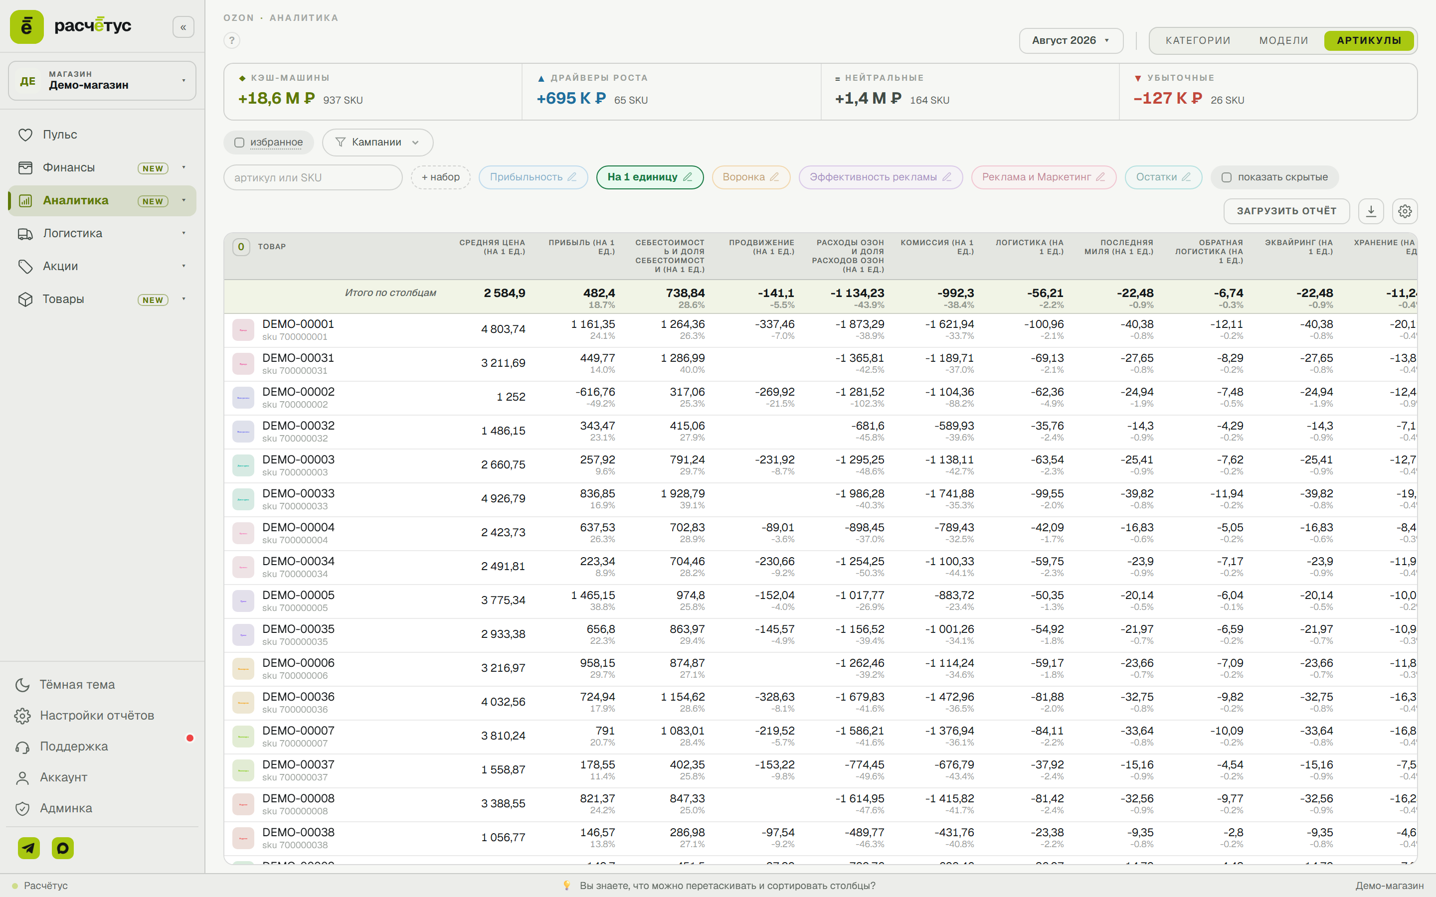
Task: Click the Логистика truck icon
Action: click(25, 234)
